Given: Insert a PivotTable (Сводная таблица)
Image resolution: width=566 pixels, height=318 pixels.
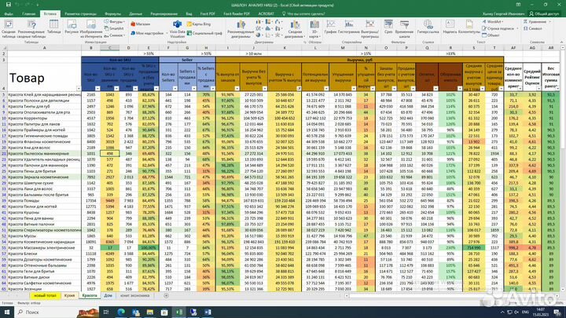Looking at the screenshot, I should (x=10, y=28).
